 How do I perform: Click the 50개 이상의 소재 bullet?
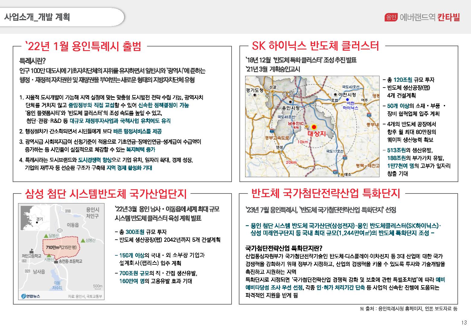click(x=414, y=110)
